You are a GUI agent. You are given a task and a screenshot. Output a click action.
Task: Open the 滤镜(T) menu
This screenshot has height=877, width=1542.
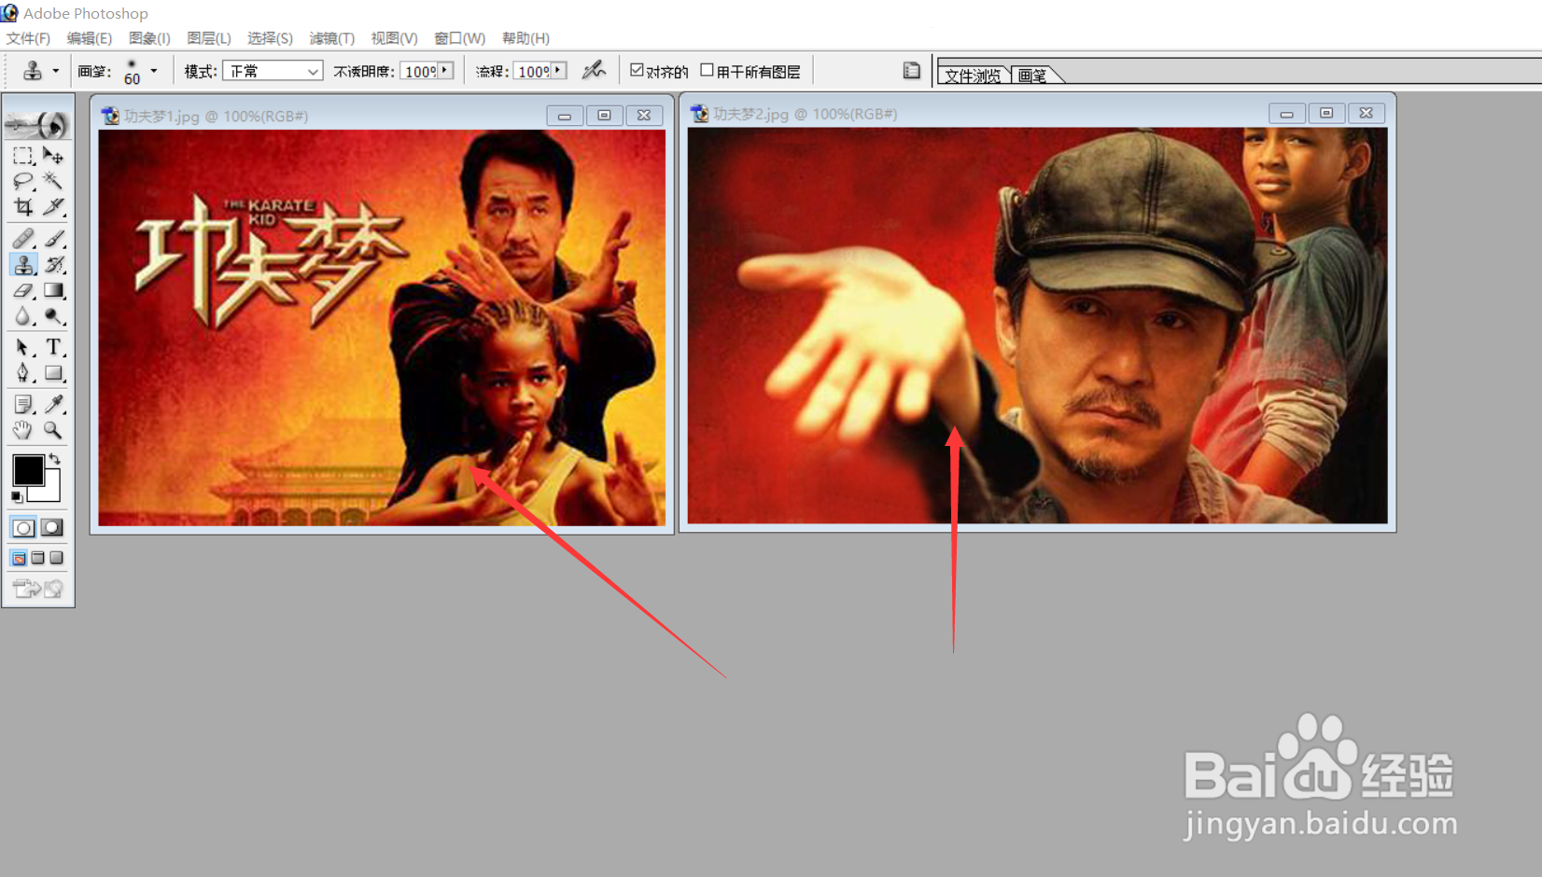[332, 38]
